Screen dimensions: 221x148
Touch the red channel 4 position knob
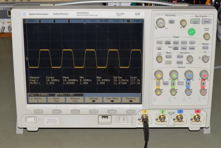(203, 92)
